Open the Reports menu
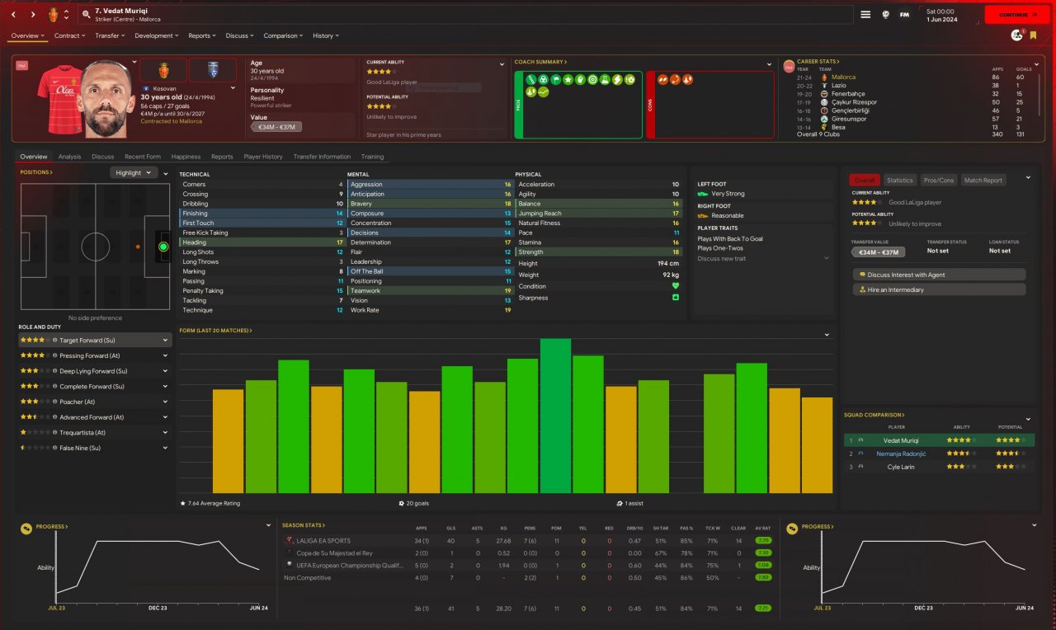This screenshot has width=1056, height=630. tap(202, 35)
